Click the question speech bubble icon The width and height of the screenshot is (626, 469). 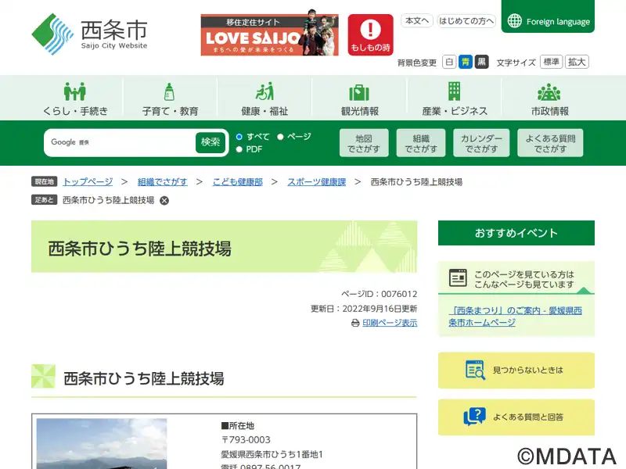pos(475,417)
